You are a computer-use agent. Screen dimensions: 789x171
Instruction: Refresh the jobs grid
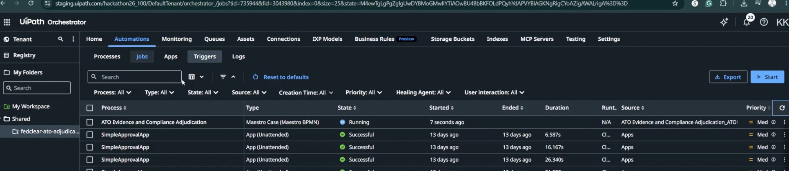[782, 108]
